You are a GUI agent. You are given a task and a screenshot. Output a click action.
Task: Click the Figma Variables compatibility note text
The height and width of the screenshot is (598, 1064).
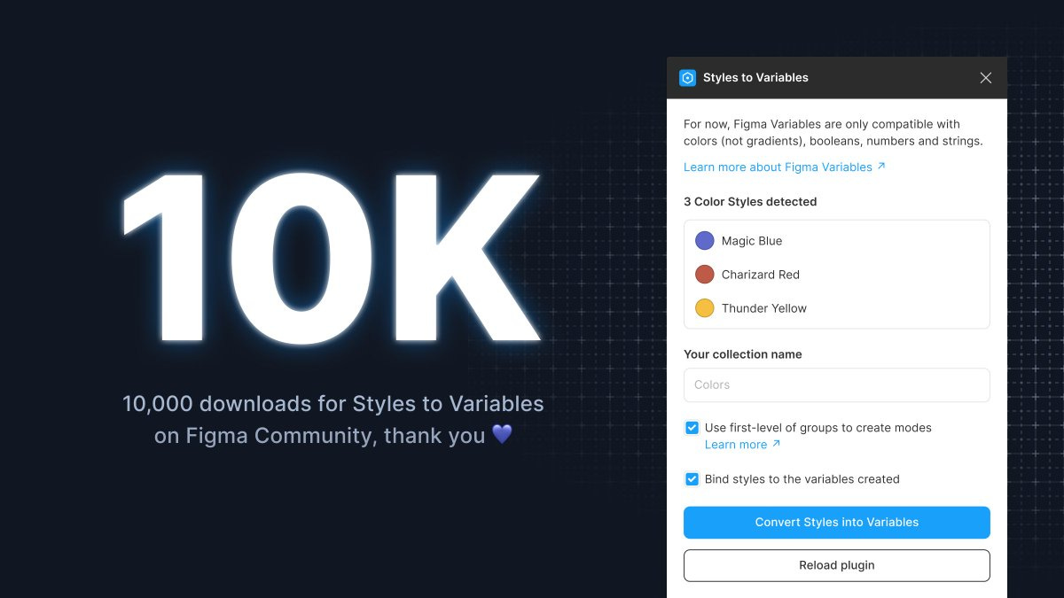(833, 133)
